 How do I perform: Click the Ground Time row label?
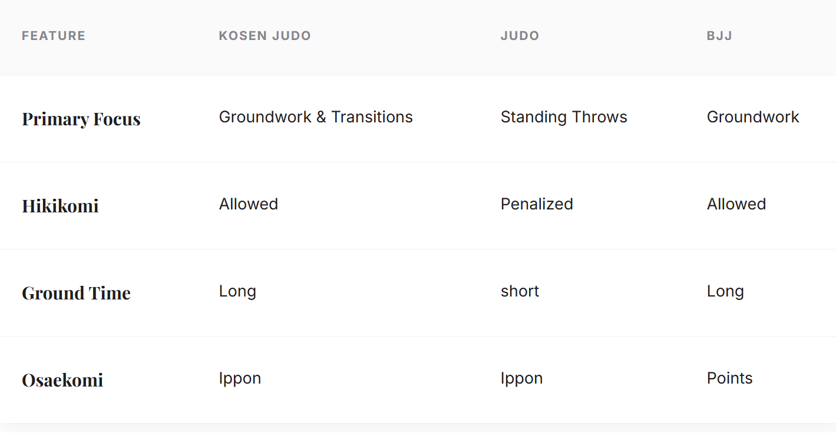(x=76, y=293)
